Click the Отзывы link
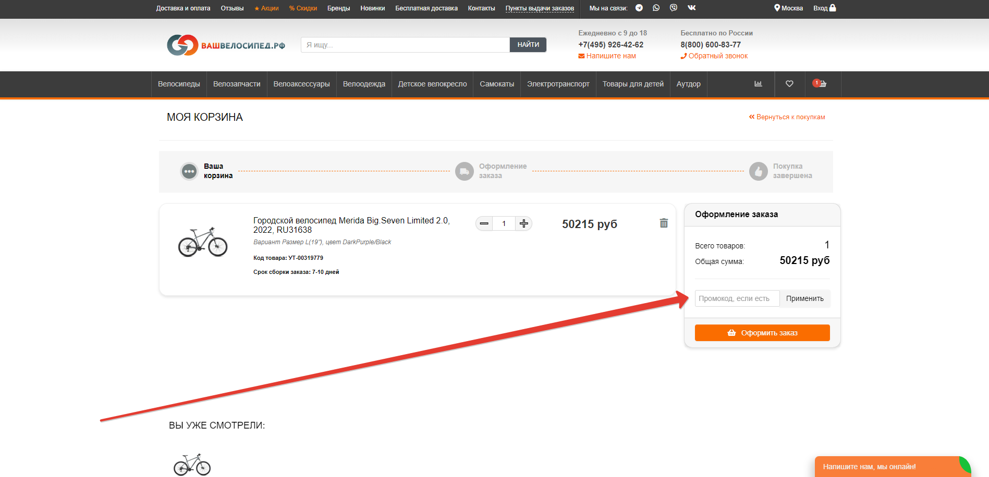Image resolution: width=989 pixels, height=477 pixels. (232, 8)
